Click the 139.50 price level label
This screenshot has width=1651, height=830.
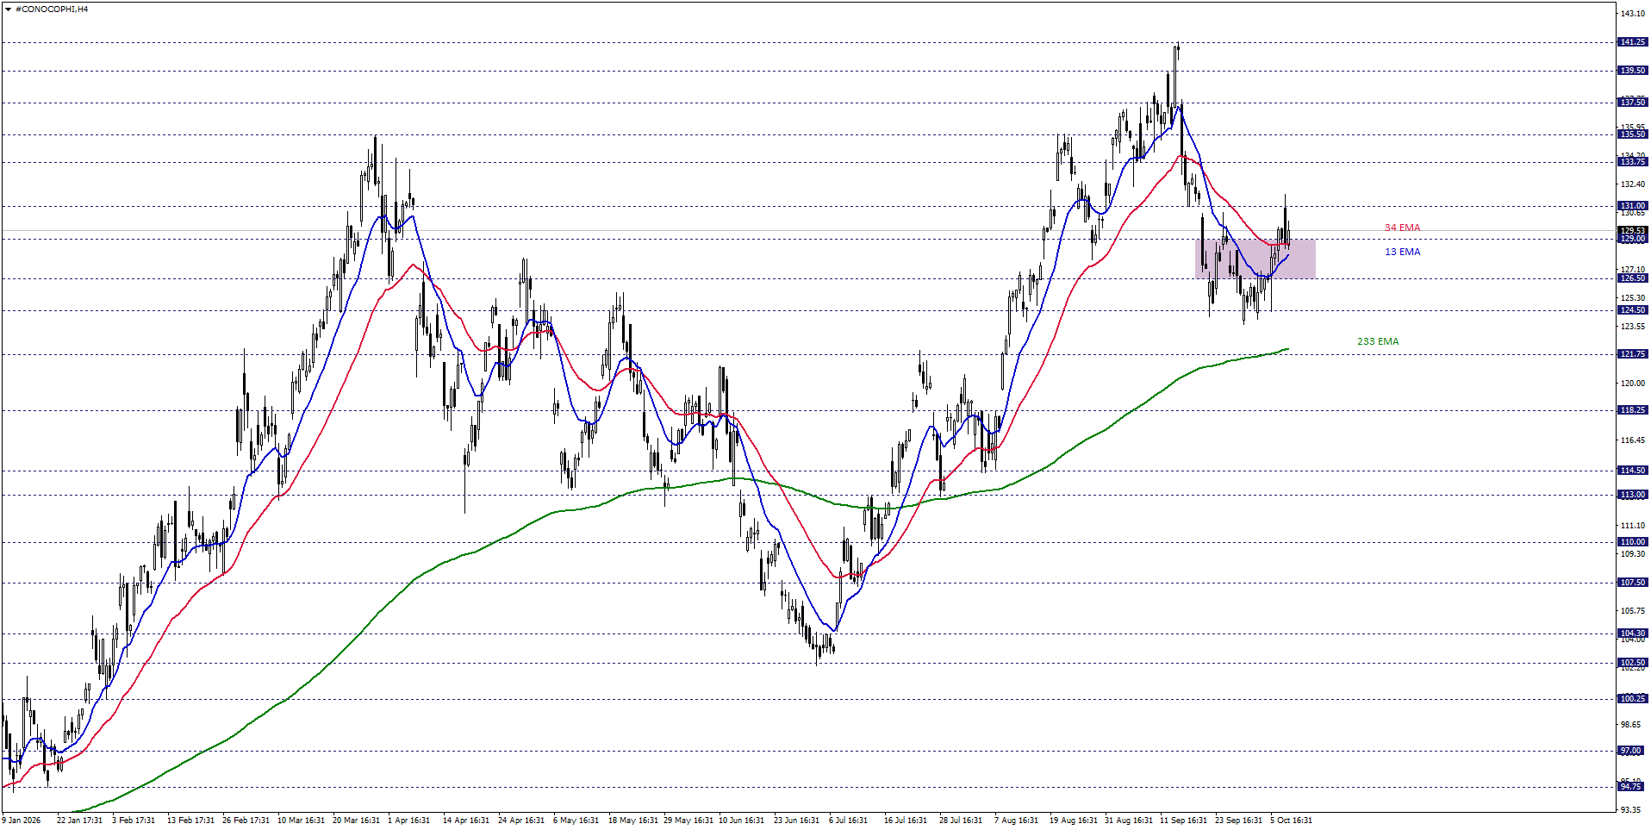coord(1633,71)
